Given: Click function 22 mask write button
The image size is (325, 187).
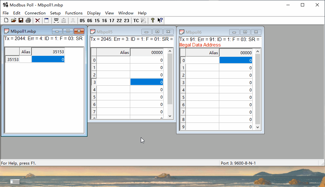Looking at the screenshot, I should 119,21.
